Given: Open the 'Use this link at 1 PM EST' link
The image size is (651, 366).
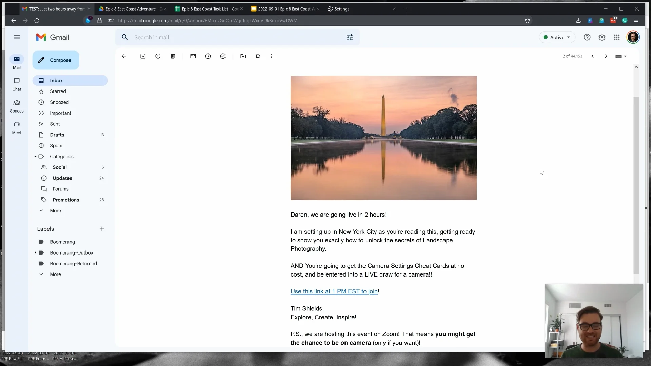Looking at the screenshot, I should click(x=334, y=291).
